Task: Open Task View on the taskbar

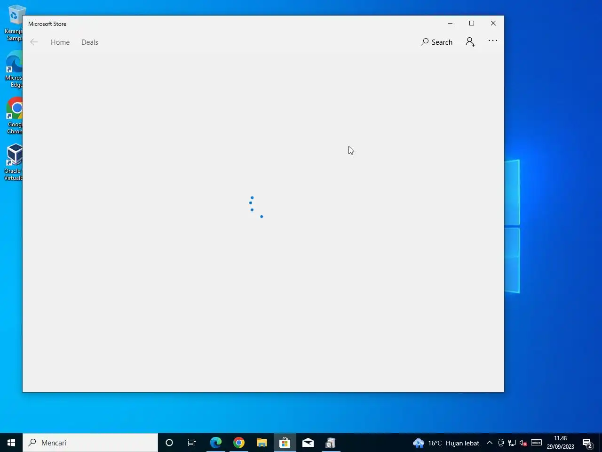Action: click(192, 443)
